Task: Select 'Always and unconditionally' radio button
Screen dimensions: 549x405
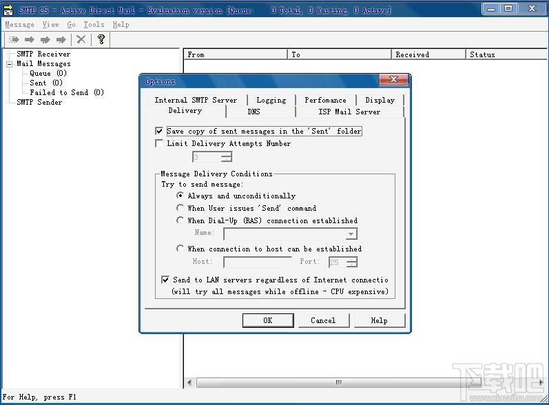Action: (180, 196)
